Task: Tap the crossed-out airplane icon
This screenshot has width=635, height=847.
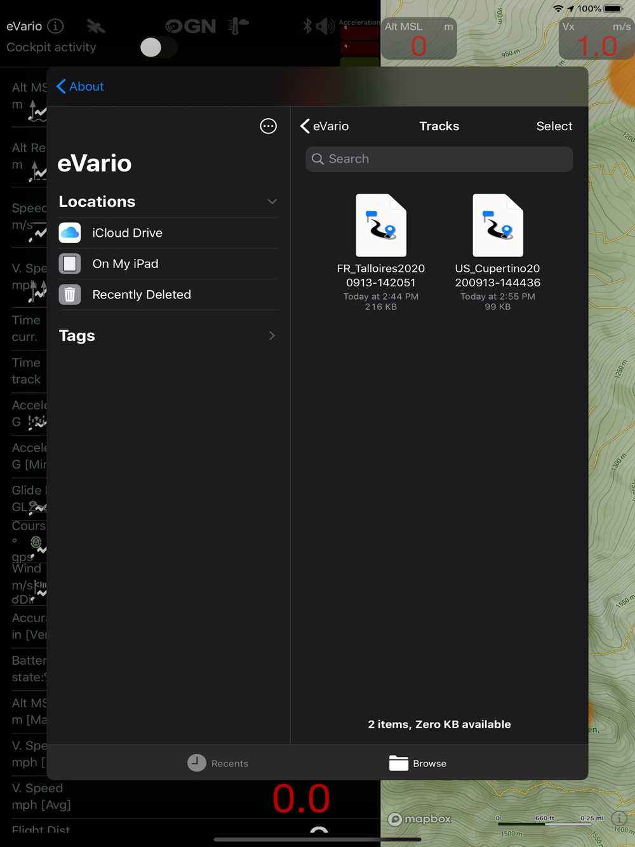Action: [x=96, y=26]
